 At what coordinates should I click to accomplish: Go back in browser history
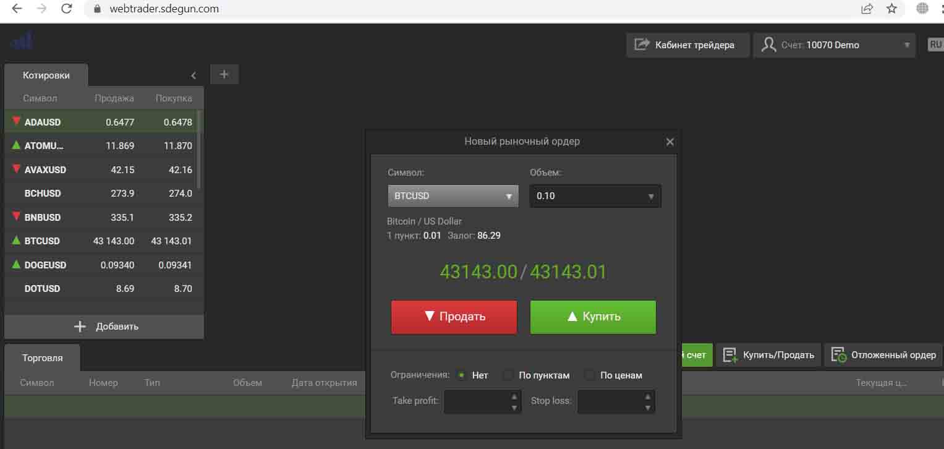pos(17,9)
